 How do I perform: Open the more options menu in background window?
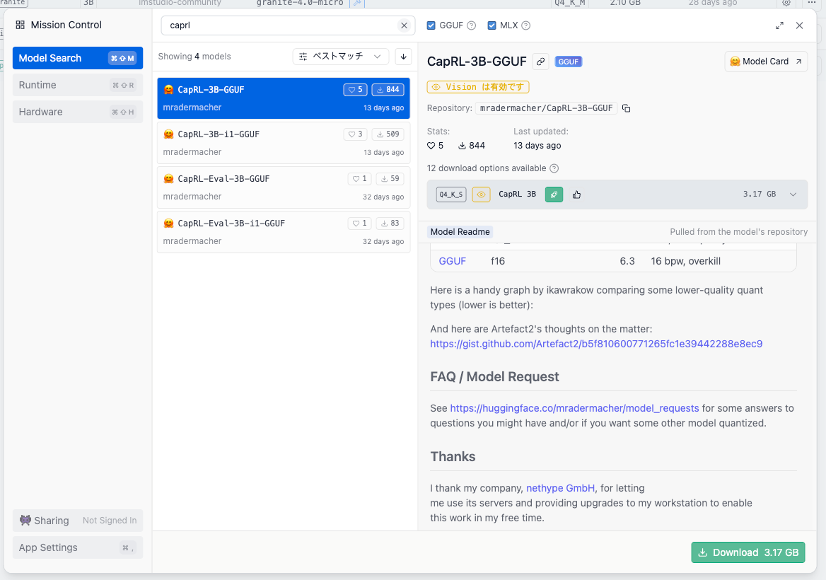click(811, 3)
